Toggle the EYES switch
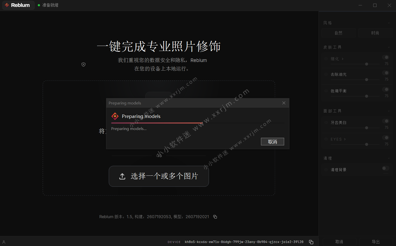 (x=386, y=138)
